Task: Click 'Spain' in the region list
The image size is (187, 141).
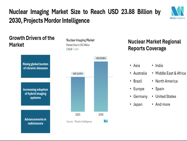Action: click(x=160, y=89)
